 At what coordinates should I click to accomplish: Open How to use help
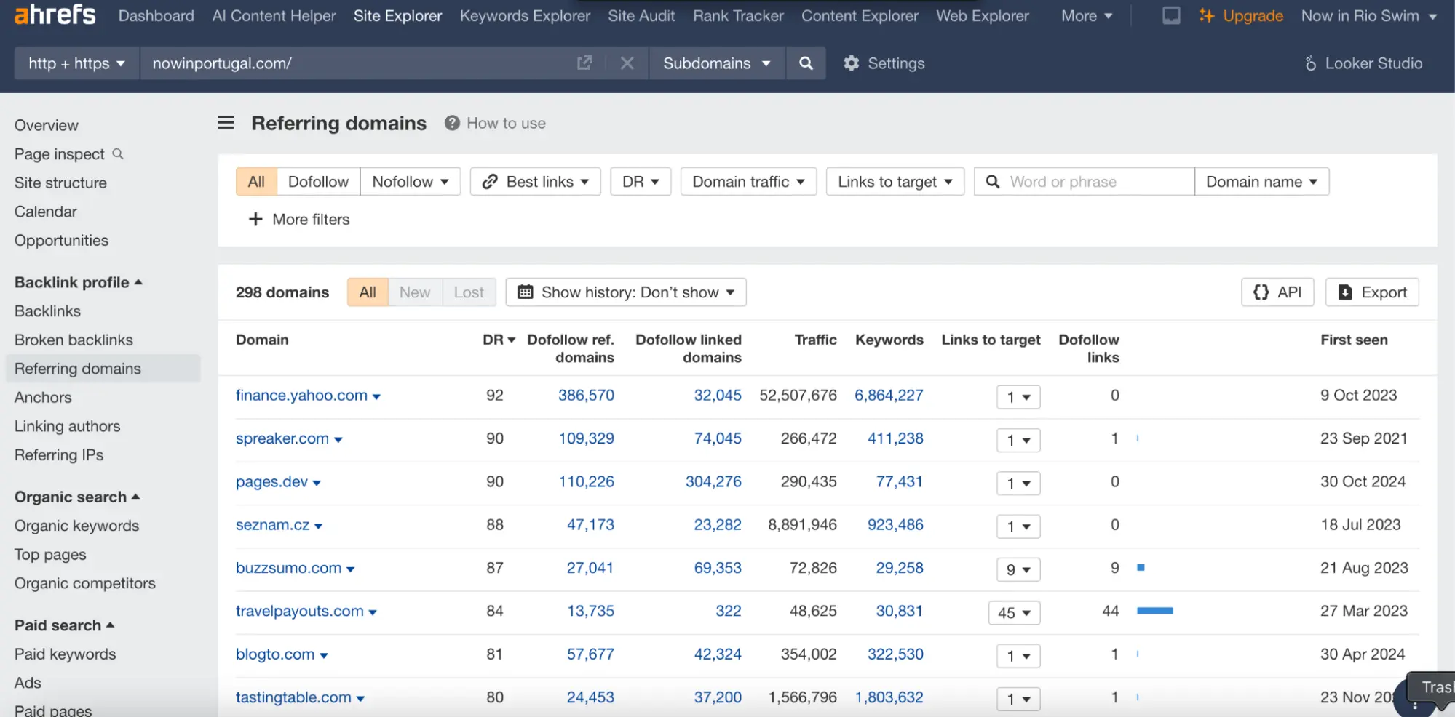pos(495,123)
